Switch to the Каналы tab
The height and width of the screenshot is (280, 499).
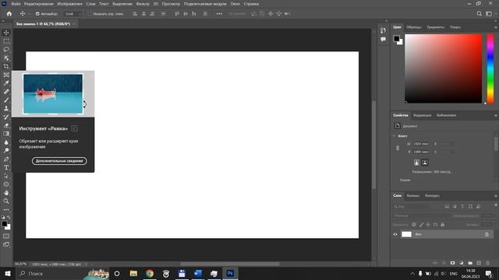412,195
